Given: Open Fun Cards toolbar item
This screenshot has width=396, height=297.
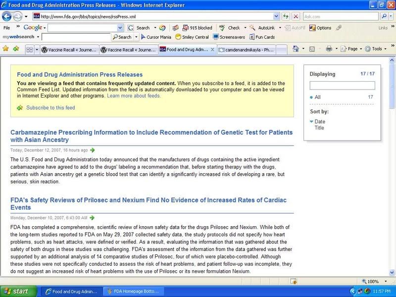Looking at the screenshot, I should click(262, 37).
